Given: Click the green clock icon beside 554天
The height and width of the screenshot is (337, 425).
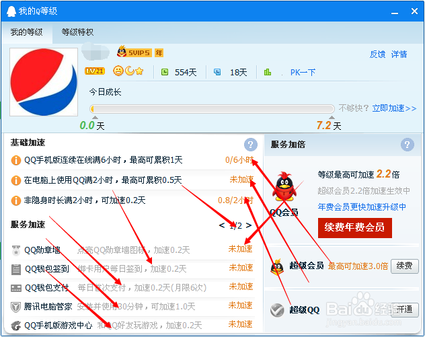Looking at the screenshot, I should tap(165, 72).
